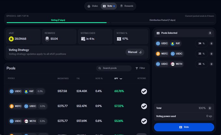This screenshot has width=221, height=135.
Task: Click the WBTC icon in the selected WBTC/USDC entry
Action: pos(158,54)
